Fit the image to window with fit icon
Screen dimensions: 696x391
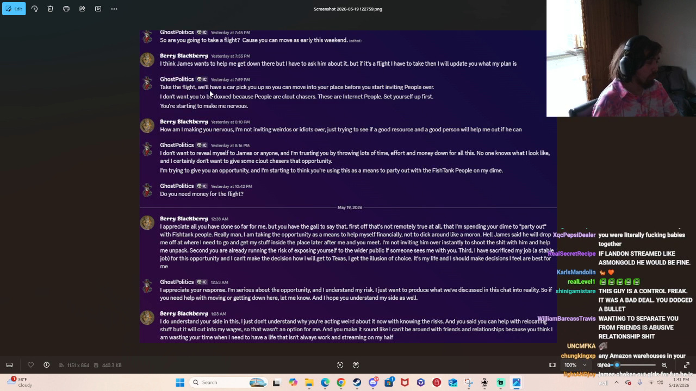[x=552, y=365]
